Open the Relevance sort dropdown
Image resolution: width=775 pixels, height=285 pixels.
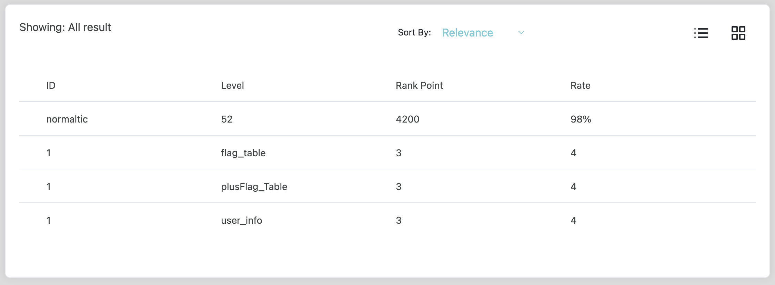pyautogui.click(x=467, y=33)
